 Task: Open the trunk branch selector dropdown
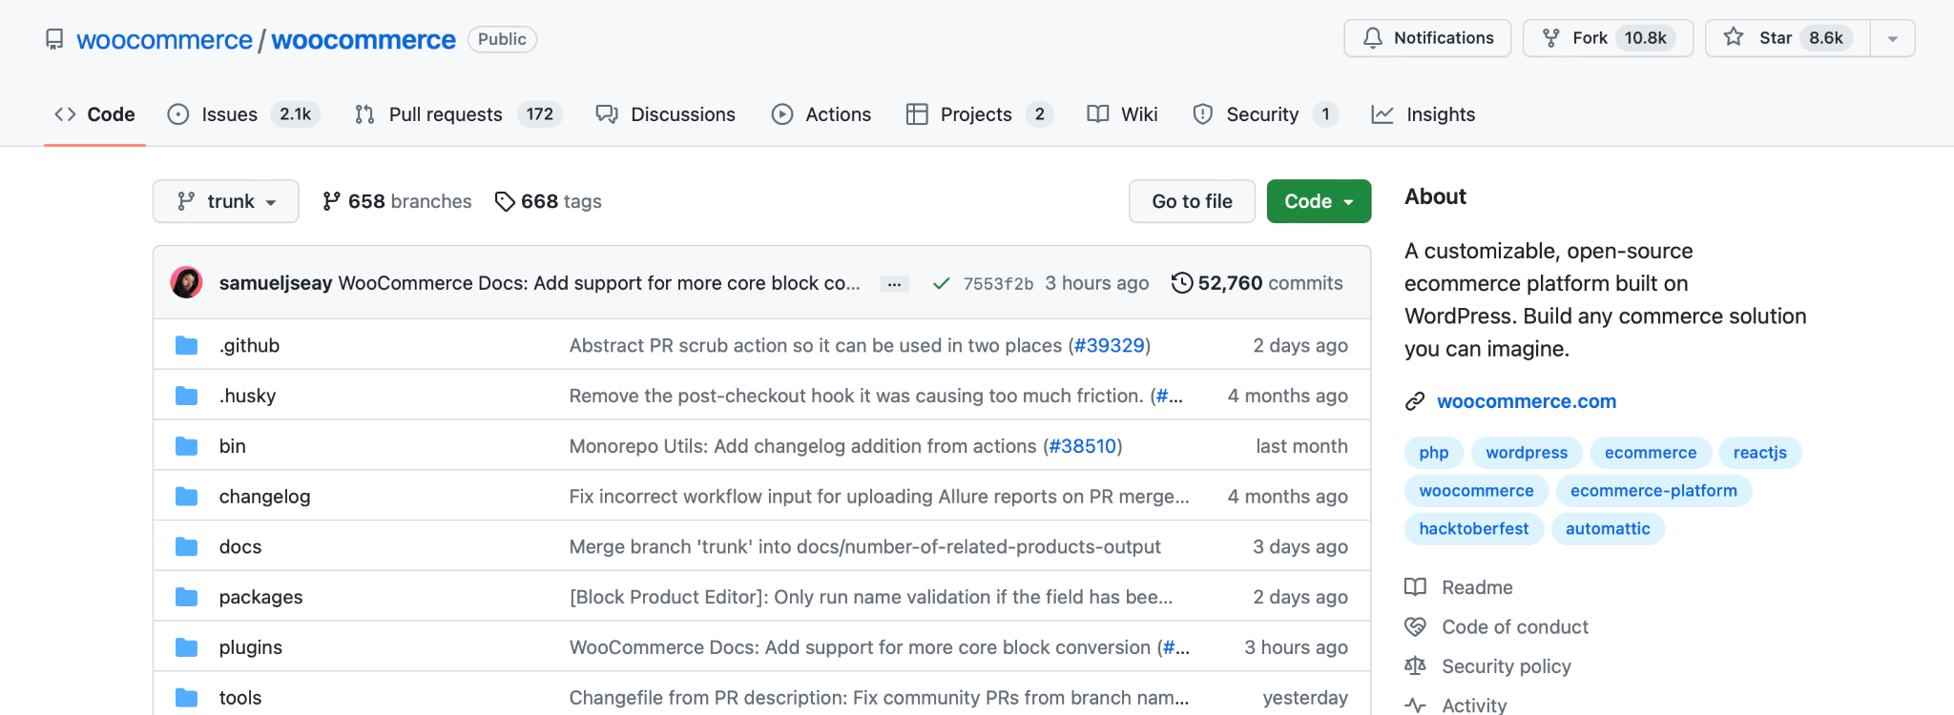pos(226,201)
